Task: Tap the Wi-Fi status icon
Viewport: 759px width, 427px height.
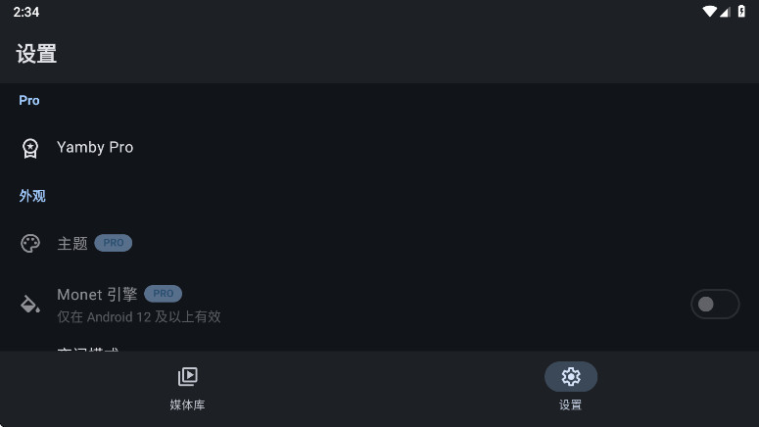Action: (x=709, y=12)
